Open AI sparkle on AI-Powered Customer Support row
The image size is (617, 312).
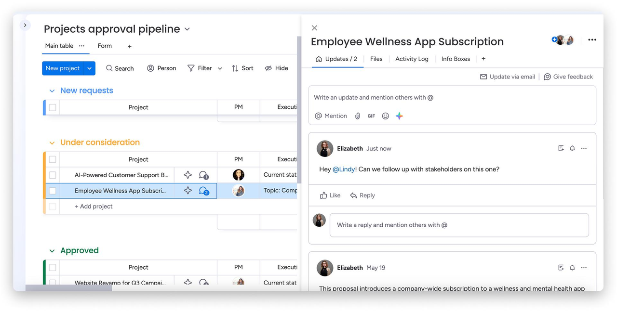[188, 175]
